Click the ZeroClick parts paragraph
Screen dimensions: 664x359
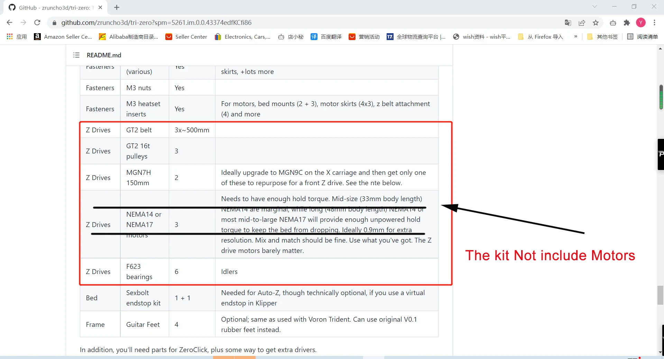click(198, 350)
